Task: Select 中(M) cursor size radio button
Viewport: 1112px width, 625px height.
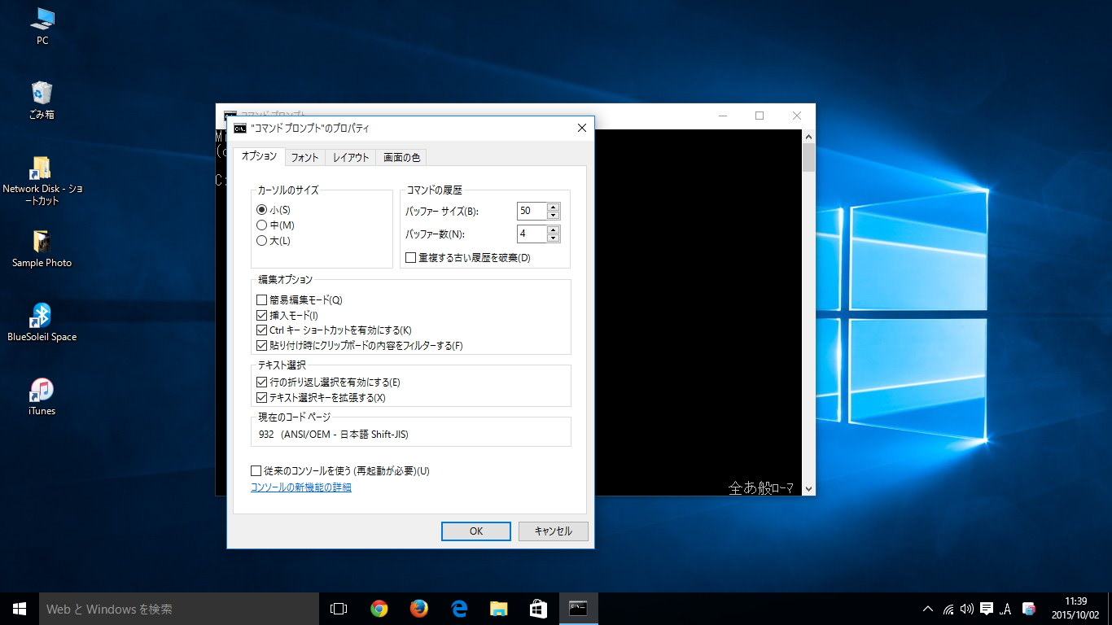Action: (x=262, y=225)
